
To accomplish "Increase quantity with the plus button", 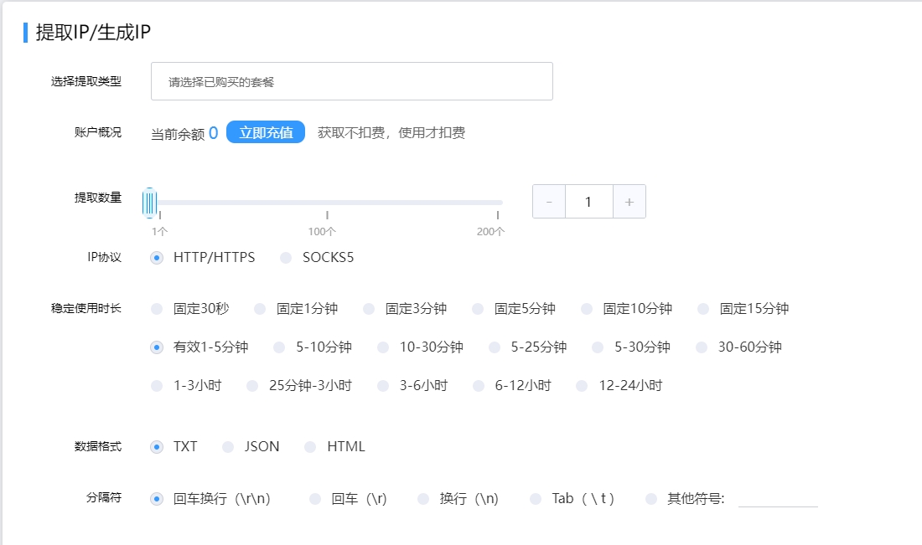I will [x=629, y=202].
